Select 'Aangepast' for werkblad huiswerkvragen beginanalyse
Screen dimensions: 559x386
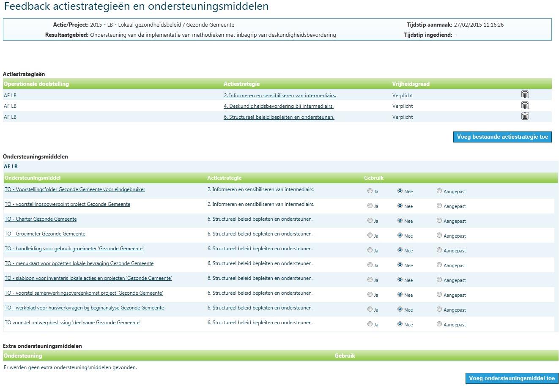(x=439, y=309)
